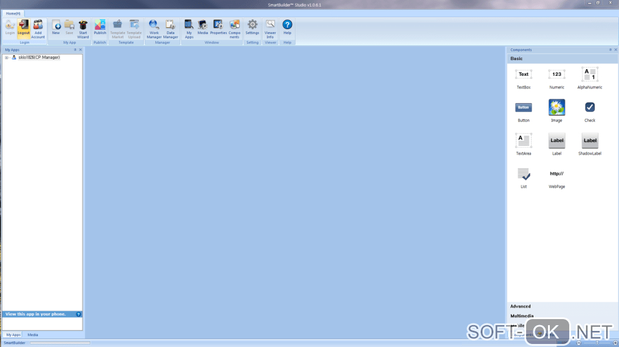This screenshot has width=619, height=347.
Task: Click the Login ribbon icon
Action: pos(10,28)
